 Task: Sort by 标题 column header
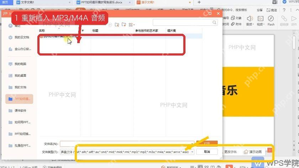(95, 31)
